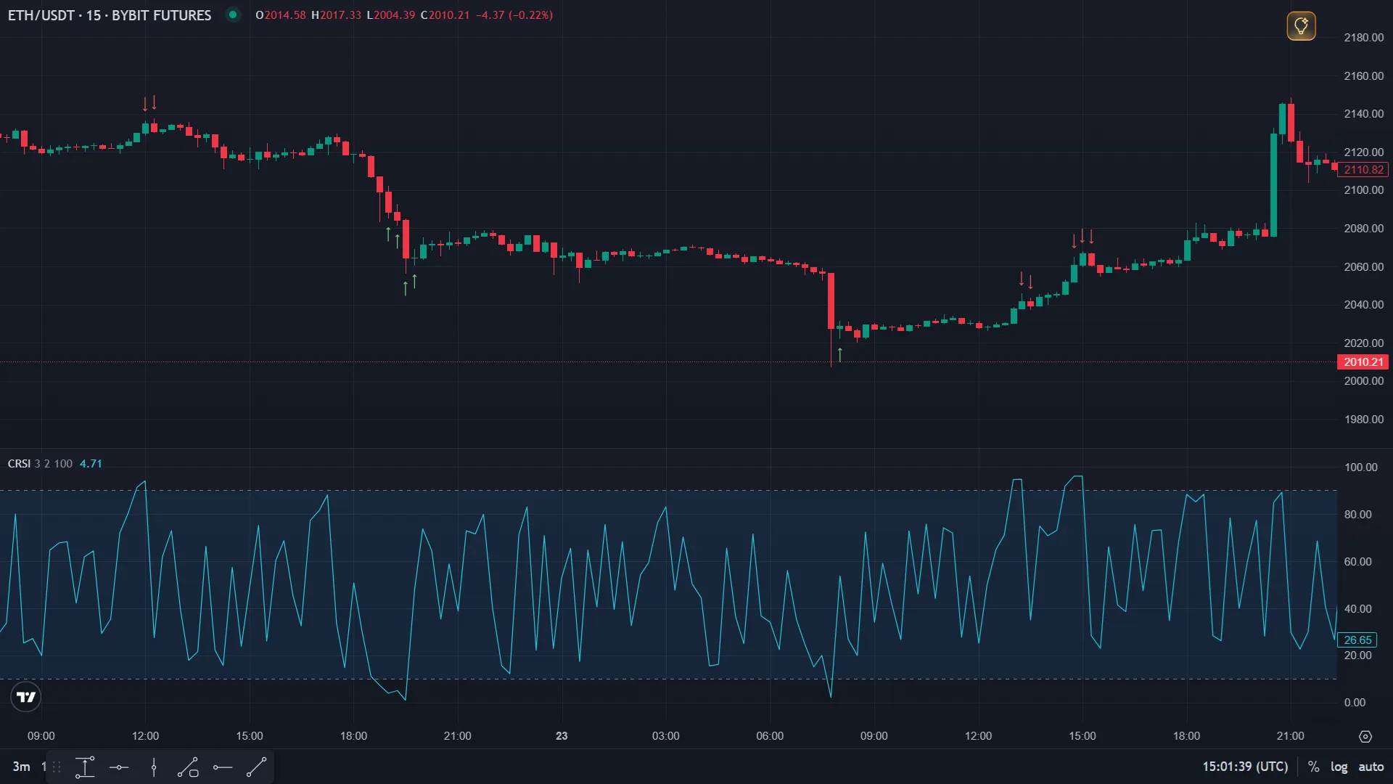Select the price range measure tool
Viewport: 1393px width, 784px height.
[x=85, y=767]
